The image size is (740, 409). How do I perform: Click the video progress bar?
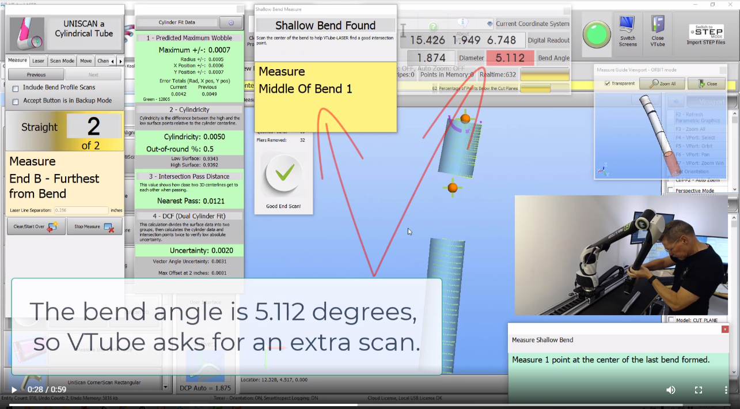369,404
